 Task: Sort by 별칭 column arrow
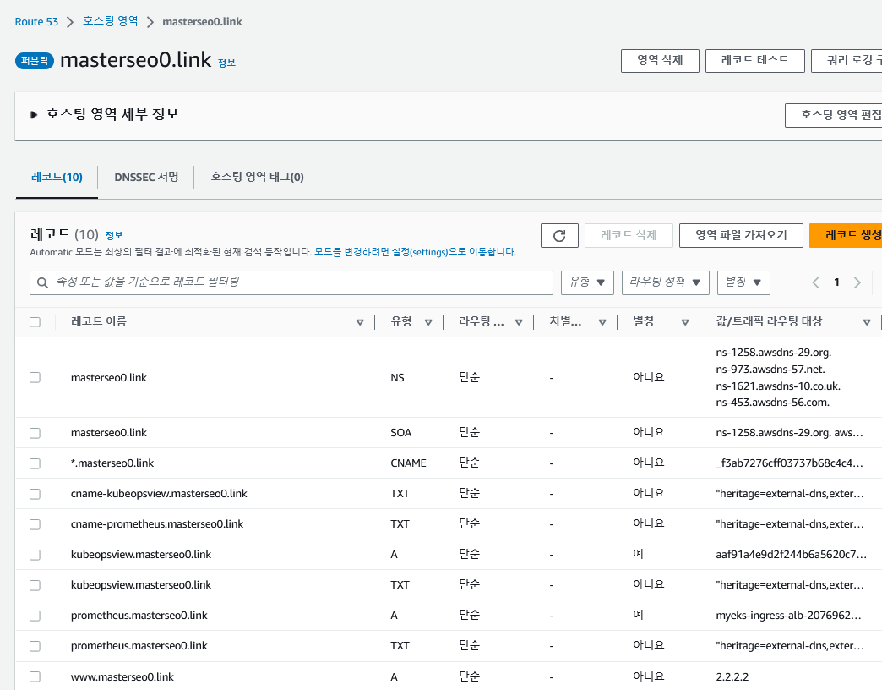coord(685,322)
